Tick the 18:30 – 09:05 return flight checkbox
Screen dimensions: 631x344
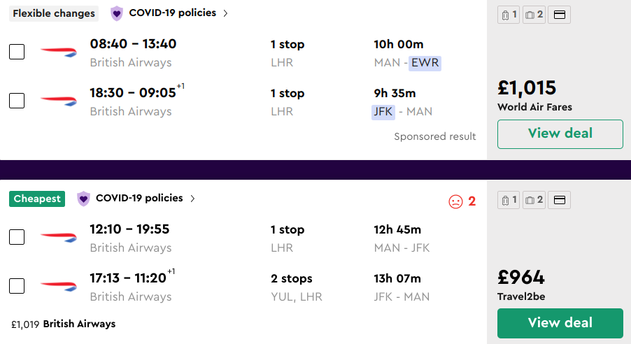click(x=17, y=101)
